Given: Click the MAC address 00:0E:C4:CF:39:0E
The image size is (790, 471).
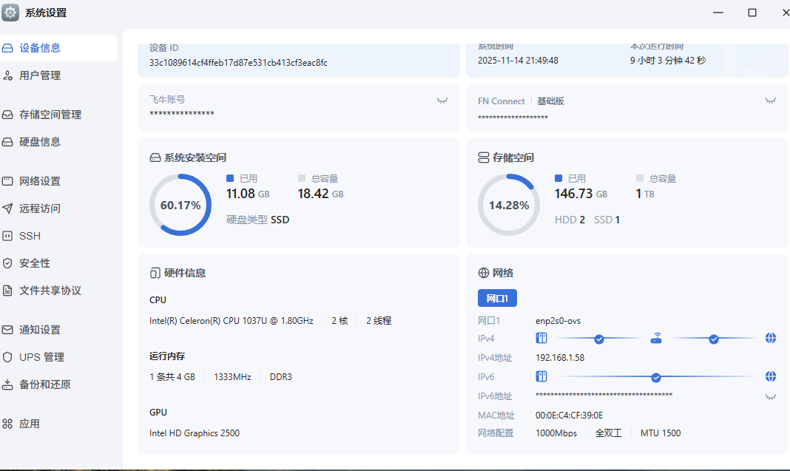Looking at the screenshot, I should pyautogui.click(x=570, y=416).
